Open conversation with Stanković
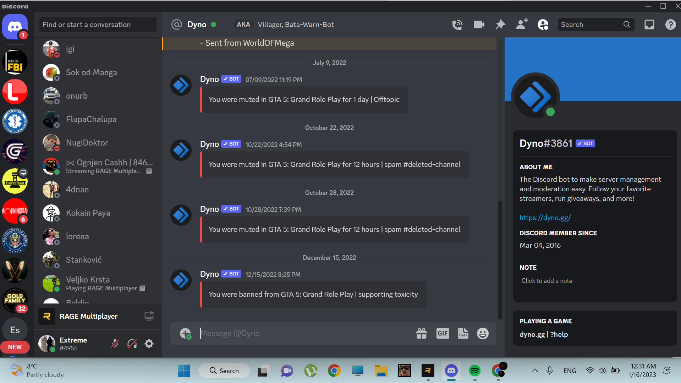 coord(98,260)
